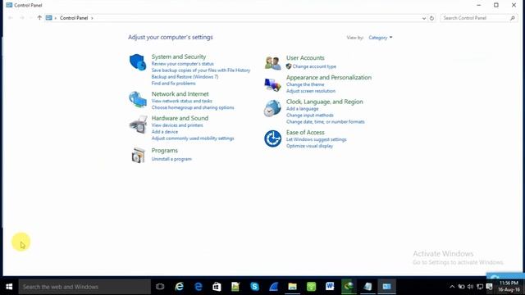Expand the address bar history dropdown
The image size is (525, 295).
point(424,18)
